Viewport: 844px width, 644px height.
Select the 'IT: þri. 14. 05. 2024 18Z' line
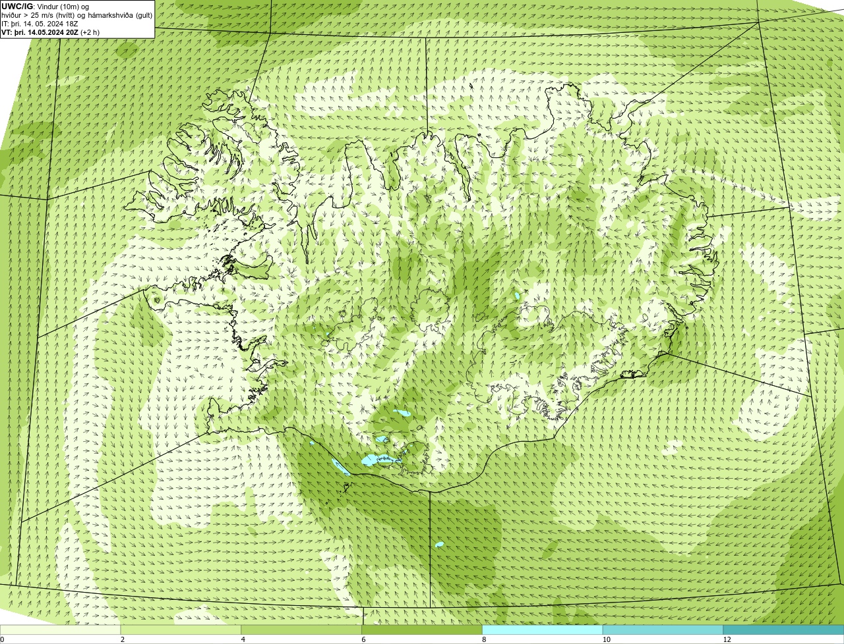click(x=40, y=24)
